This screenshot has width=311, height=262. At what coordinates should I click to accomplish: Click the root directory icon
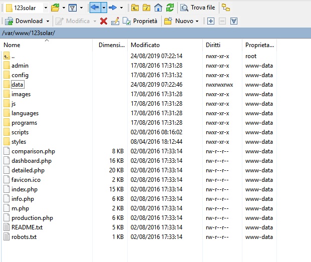(146, 8)
